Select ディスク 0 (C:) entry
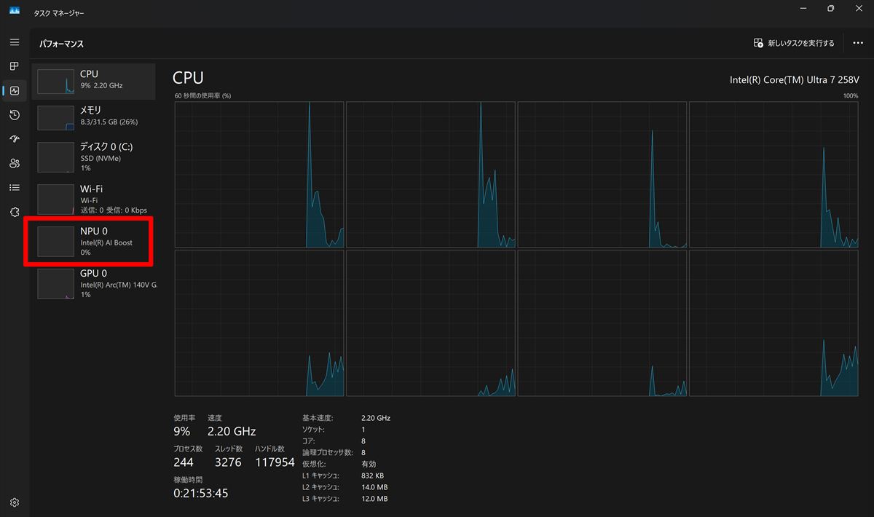874x517 pixels. (x=93, y=157)
